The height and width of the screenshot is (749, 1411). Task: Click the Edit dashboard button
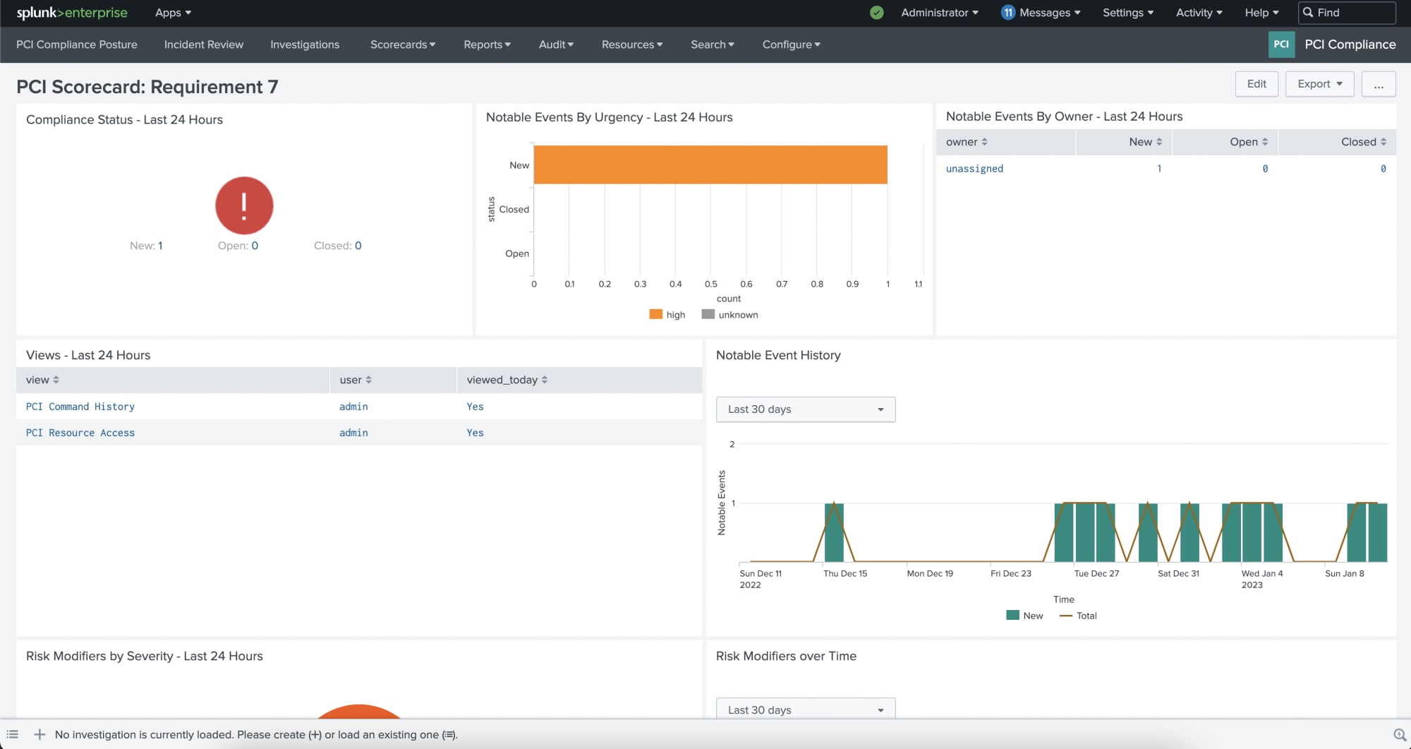coord(1256,84)
